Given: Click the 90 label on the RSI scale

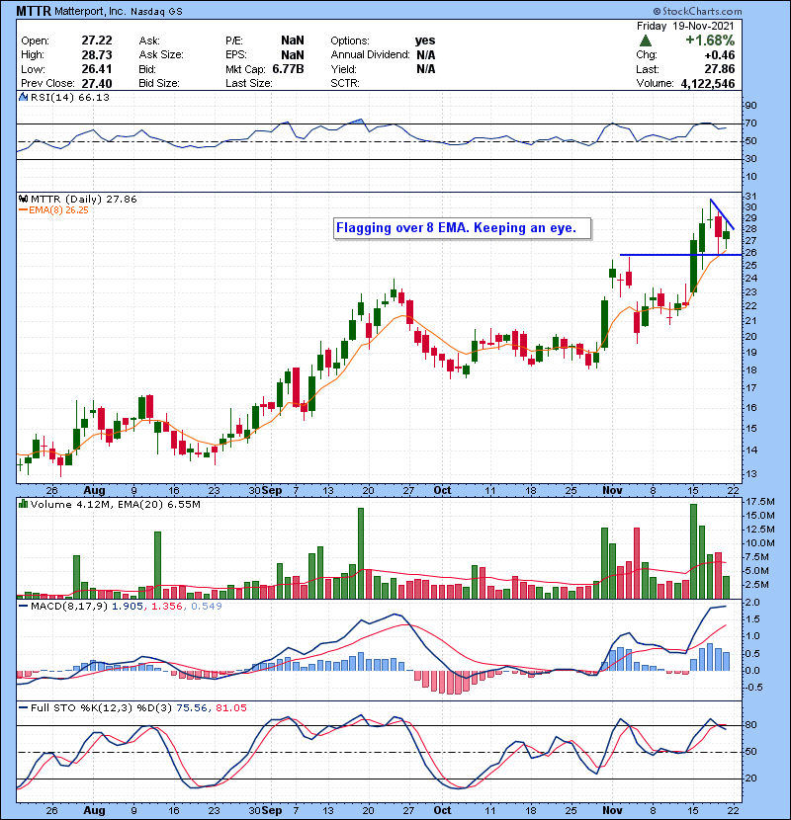Looking at the screenshot, I should pyautogui.click(x=750, y=106).
